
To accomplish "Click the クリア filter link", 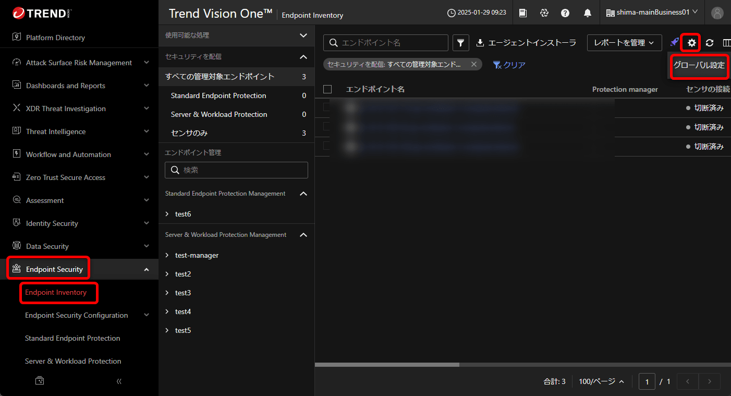I will [509, 65].
